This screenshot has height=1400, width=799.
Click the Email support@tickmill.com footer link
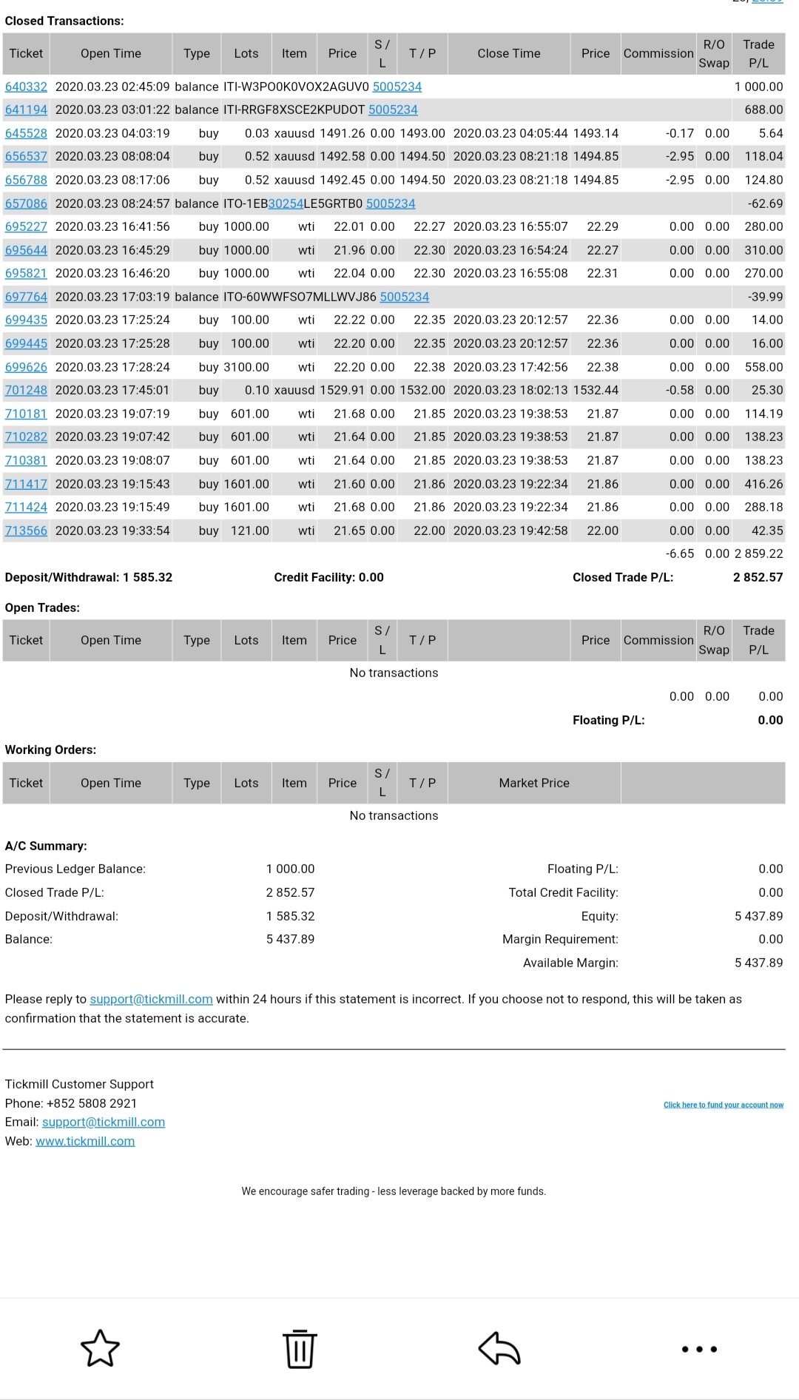[x=104, y=1122]
